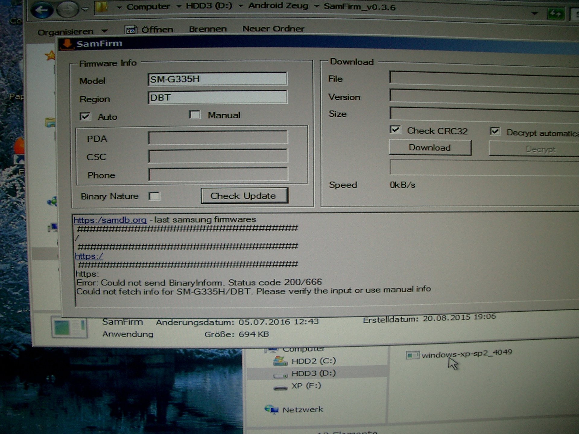Click the PDA input field

coord(218,138)
